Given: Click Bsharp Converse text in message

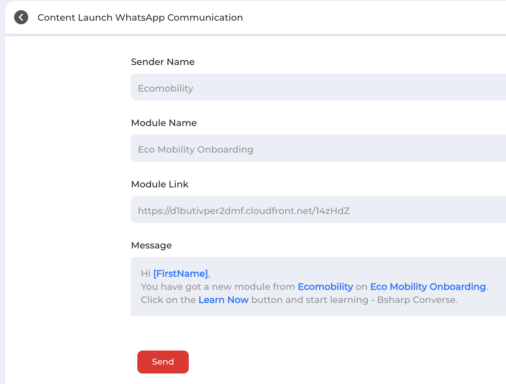Looking at the screenshot, I should pyautogui.click(x=417, y=300).
